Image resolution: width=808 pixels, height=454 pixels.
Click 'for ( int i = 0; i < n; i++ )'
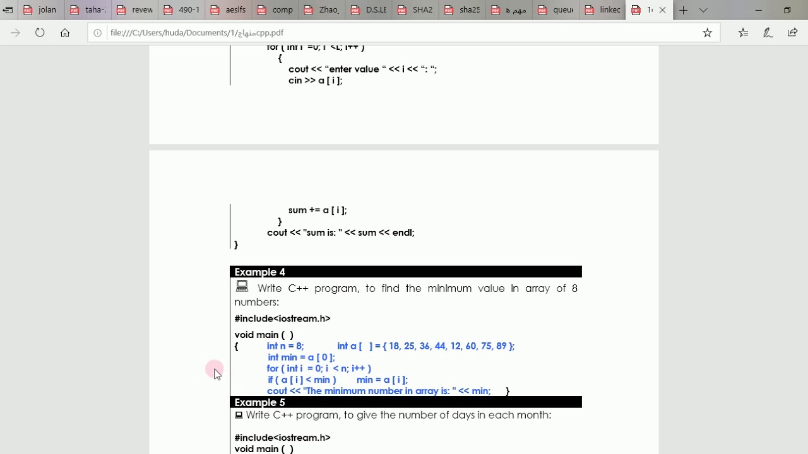(x=319, y=368)
